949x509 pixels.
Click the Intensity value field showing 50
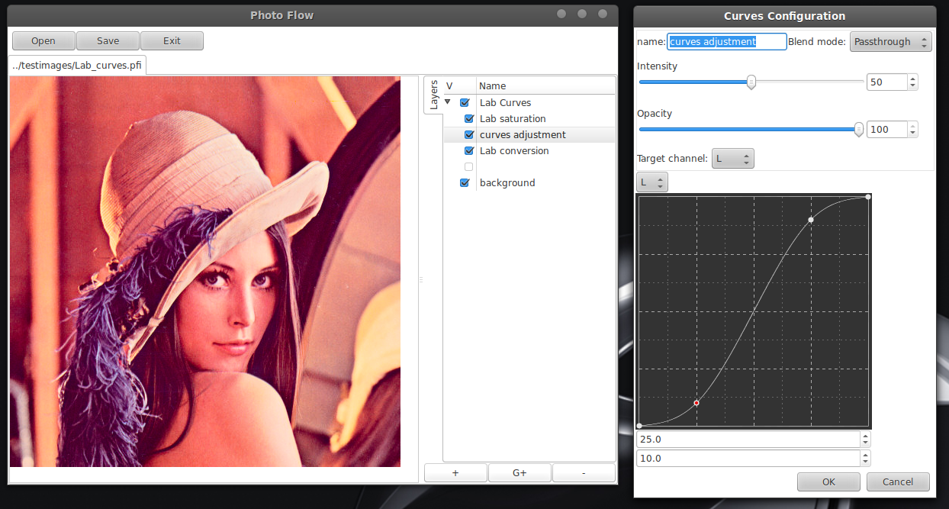pyautogui.click(x=887, y=82)
